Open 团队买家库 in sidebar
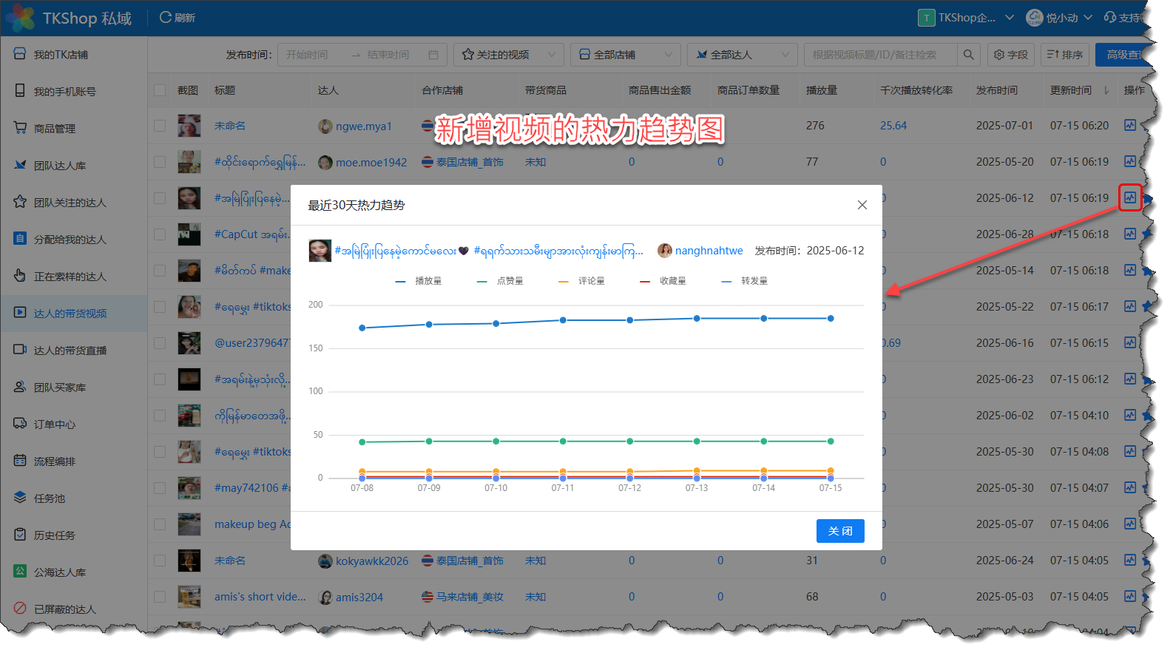The image size is (1173, 653). point(74,388)
